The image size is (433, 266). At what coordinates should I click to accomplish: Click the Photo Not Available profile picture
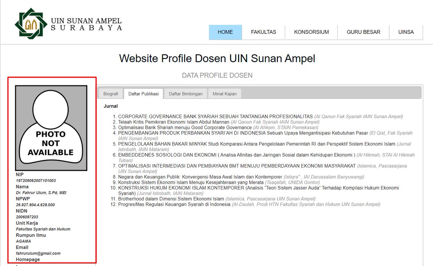[51, 128]
